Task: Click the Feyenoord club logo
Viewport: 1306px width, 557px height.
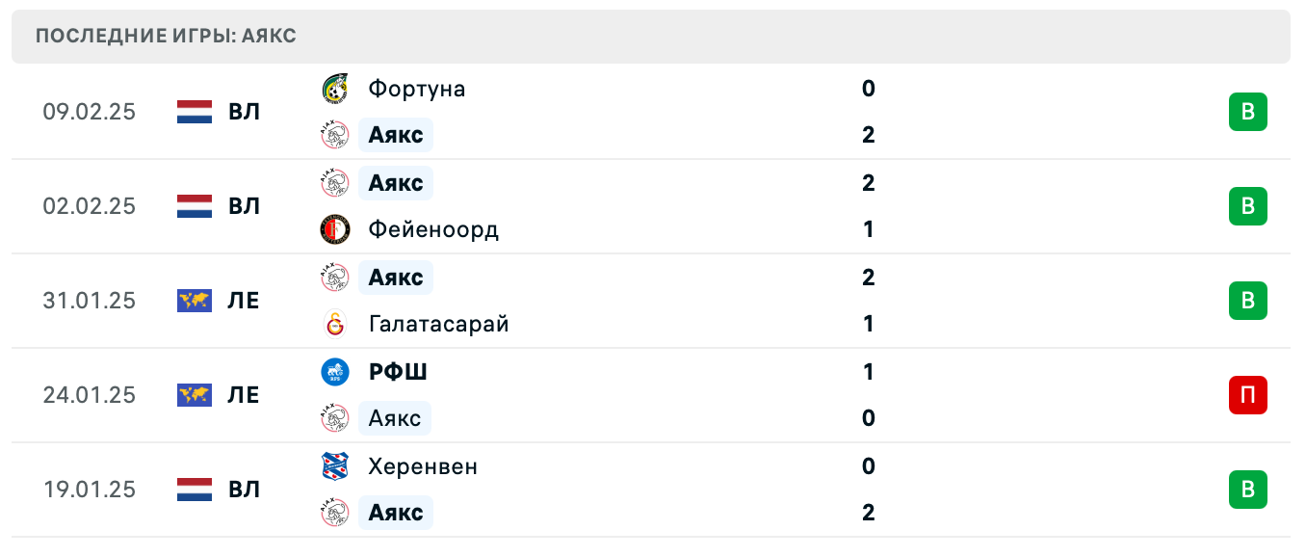Action: click(x=334, y=229)
